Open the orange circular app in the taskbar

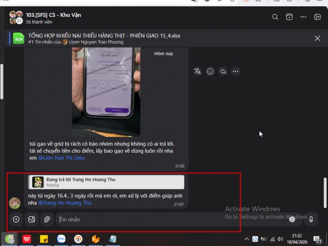[x=78, y=239]
